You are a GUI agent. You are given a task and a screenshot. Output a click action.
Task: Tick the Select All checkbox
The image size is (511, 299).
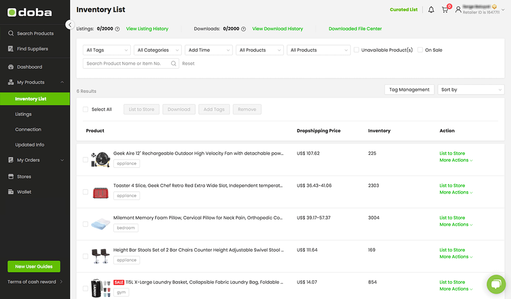point(85,109)
